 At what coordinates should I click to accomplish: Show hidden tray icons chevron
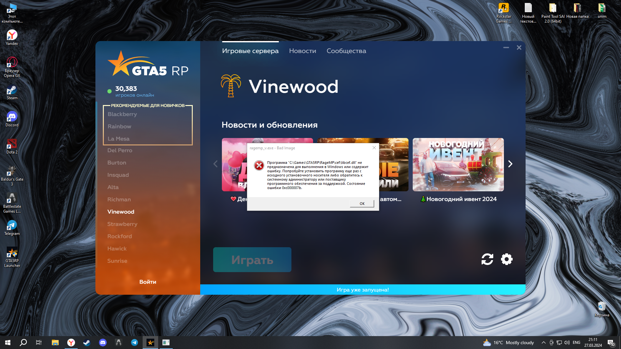[x=543, y=343]
